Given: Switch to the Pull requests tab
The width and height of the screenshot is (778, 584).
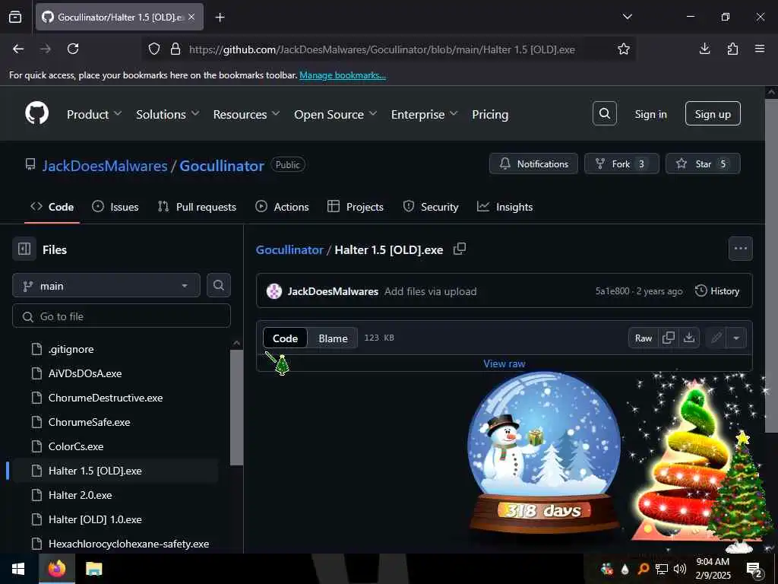Looking at the screenshot, I should [197, 207].
